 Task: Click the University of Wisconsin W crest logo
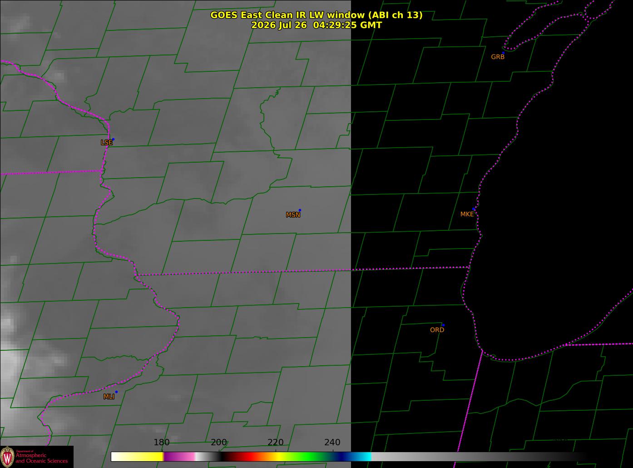(7, 457)
